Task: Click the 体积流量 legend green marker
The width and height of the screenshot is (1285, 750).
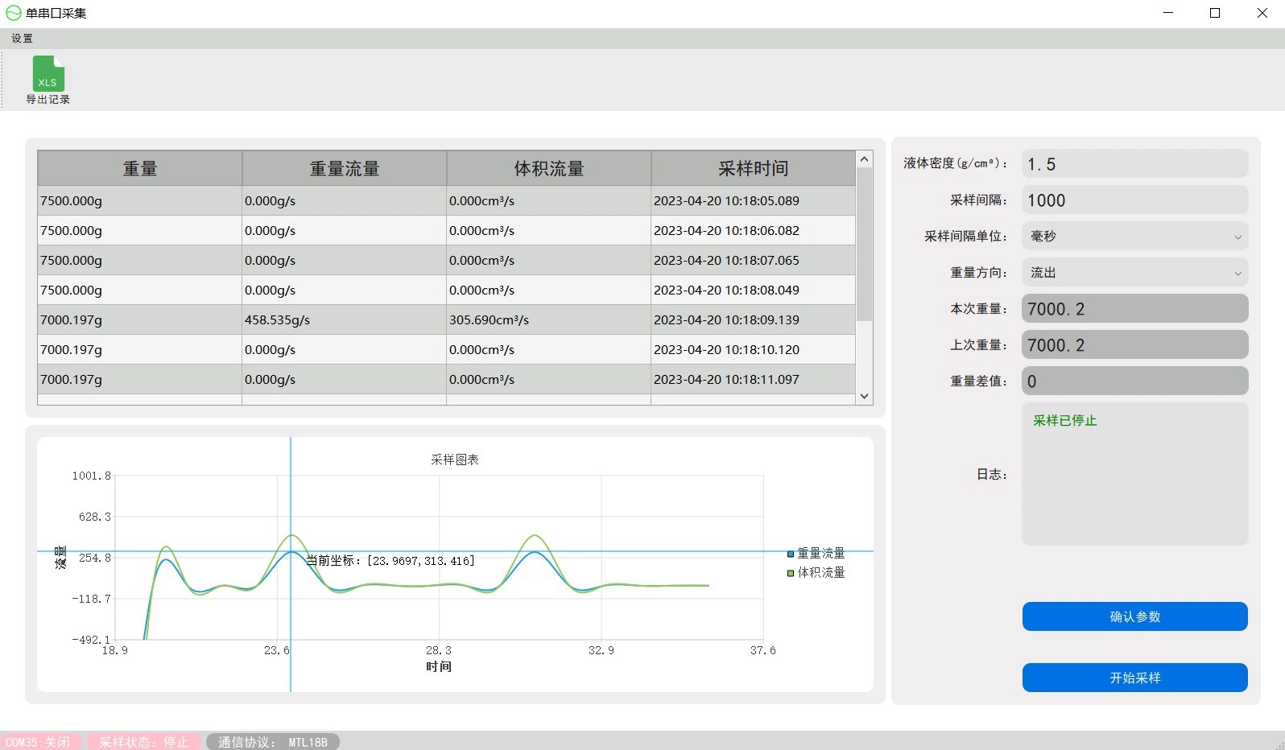Action: pos(791,573)
